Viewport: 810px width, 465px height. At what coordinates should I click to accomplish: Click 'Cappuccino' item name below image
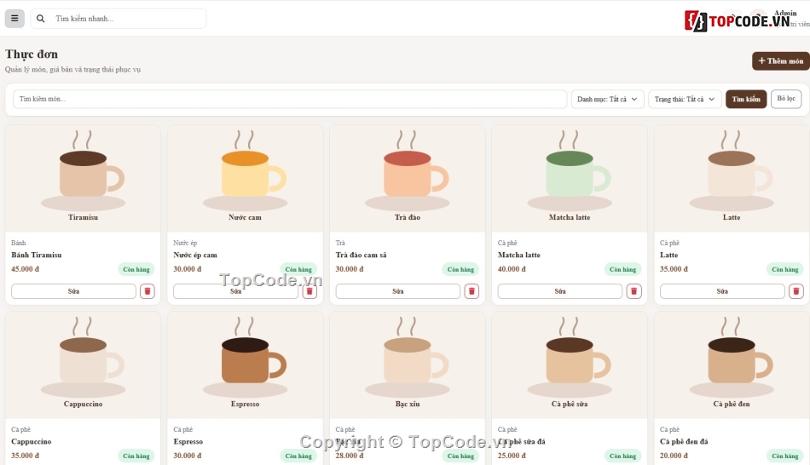point(31,442)
